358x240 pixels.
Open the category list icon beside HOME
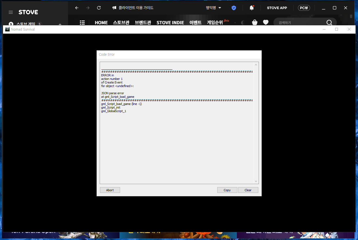82,22
